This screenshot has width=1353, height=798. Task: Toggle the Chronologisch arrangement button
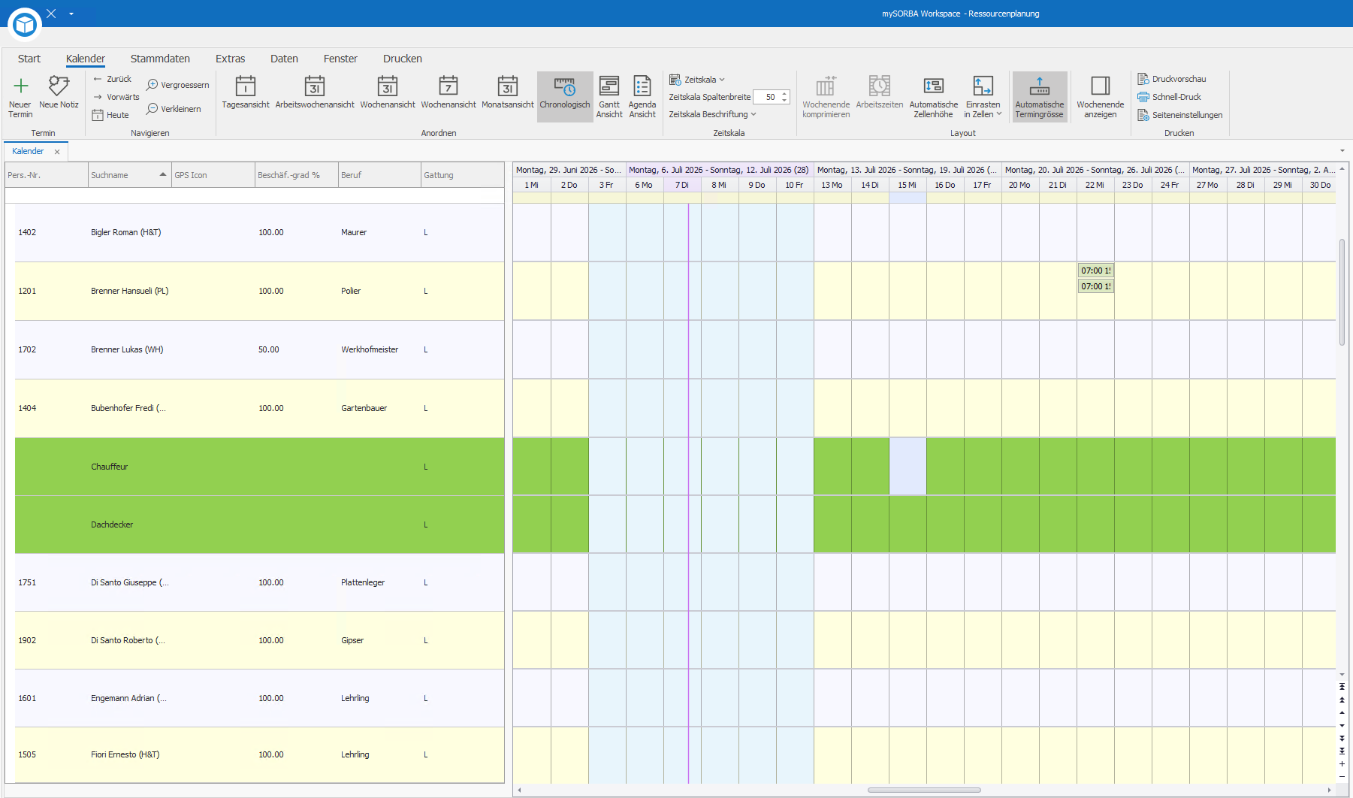tap(565, 97)
